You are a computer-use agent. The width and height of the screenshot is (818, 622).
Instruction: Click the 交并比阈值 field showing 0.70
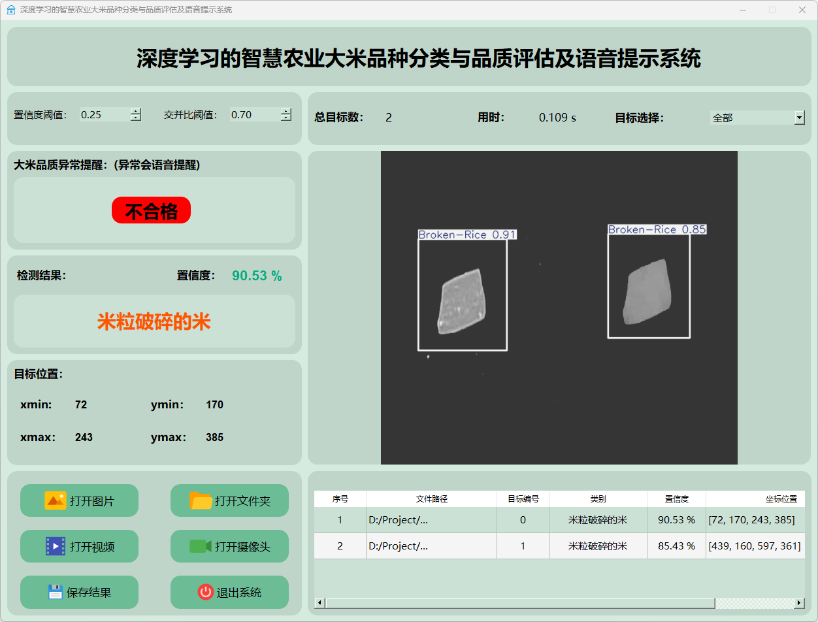[254, 115]
